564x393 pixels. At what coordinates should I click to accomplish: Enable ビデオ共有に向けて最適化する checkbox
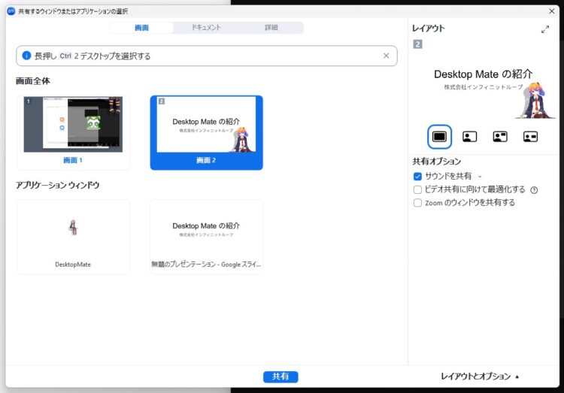click(x=417, y=189)
